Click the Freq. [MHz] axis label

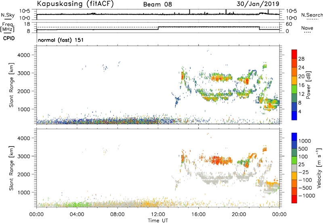8,27
